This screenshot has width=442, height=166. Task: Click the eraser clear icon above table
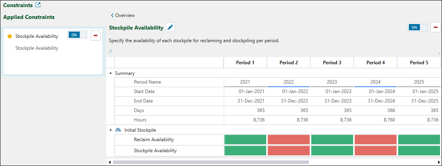tap(111, 51)
